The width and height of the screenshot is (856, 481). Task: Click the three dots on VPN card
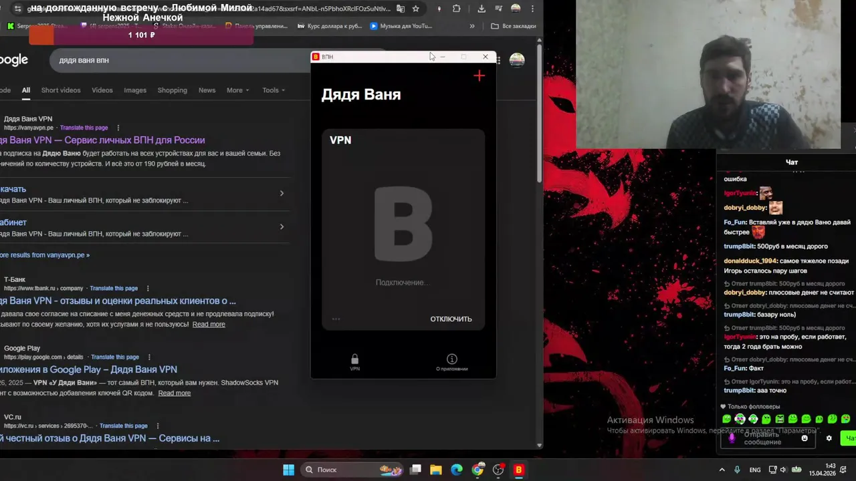pyautogui.click(x=336, y=319)
